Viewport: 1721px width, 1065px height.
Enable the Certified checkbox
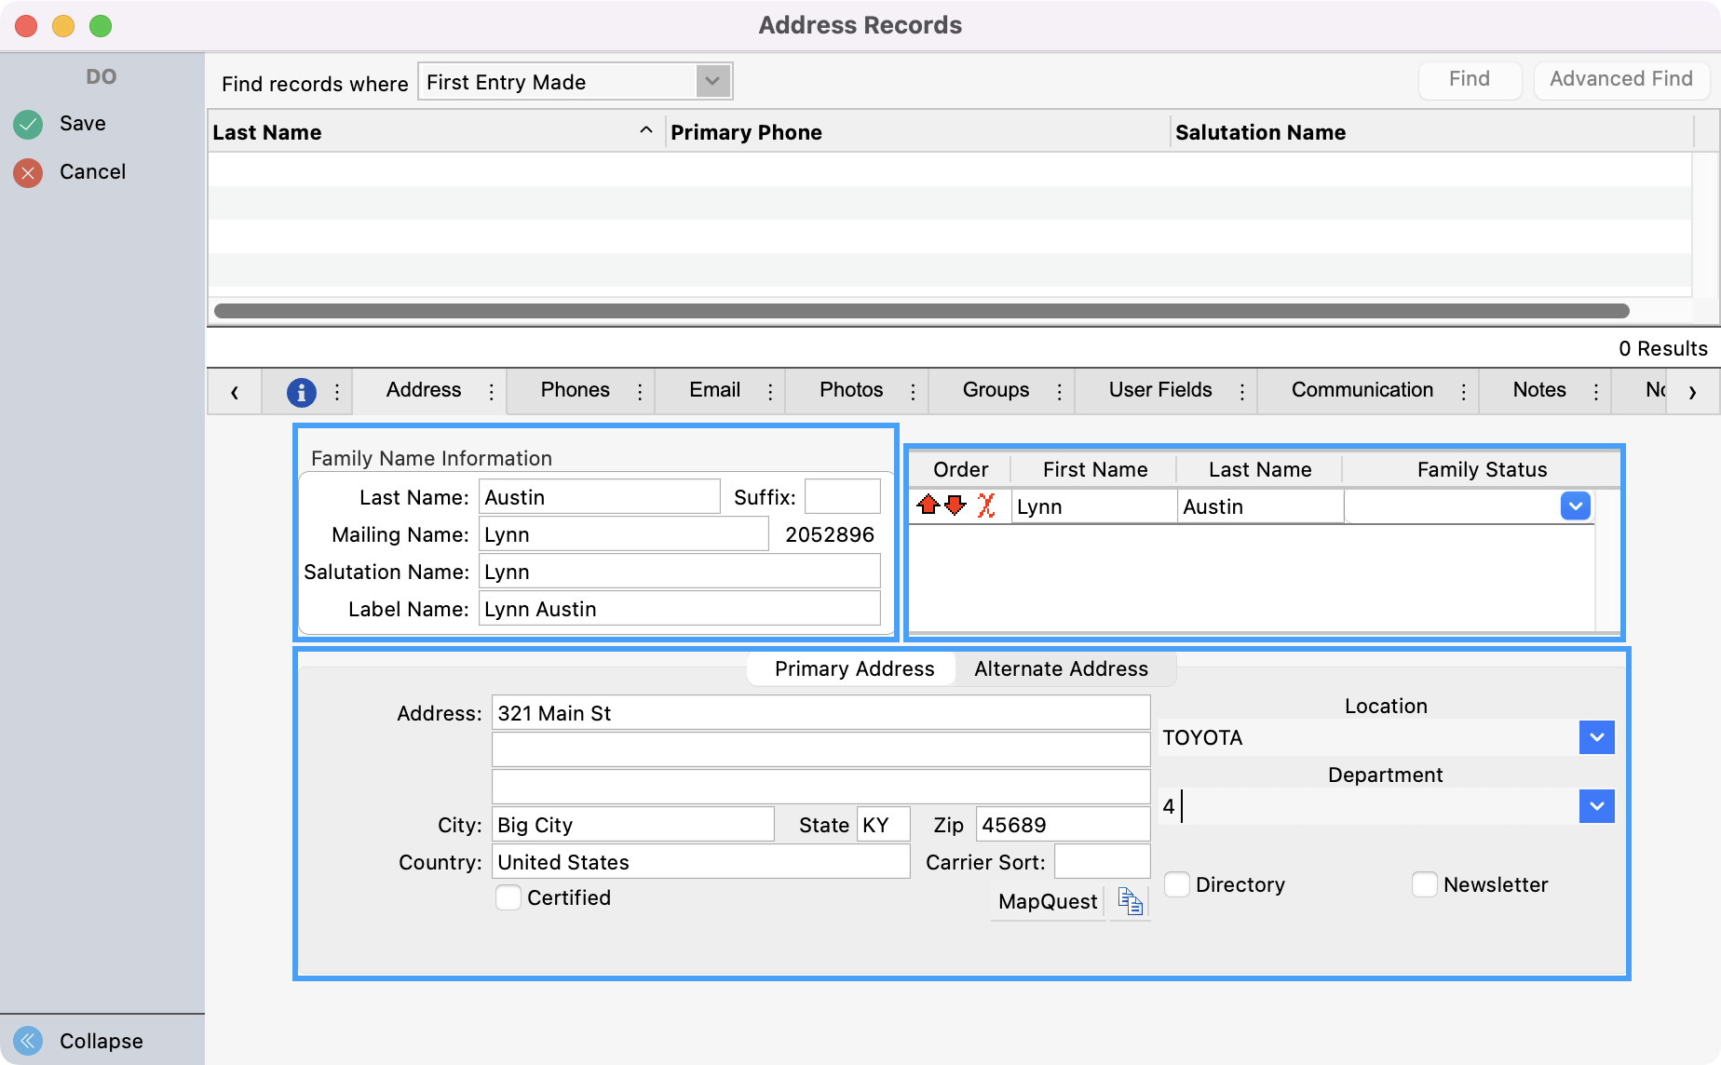508,897
